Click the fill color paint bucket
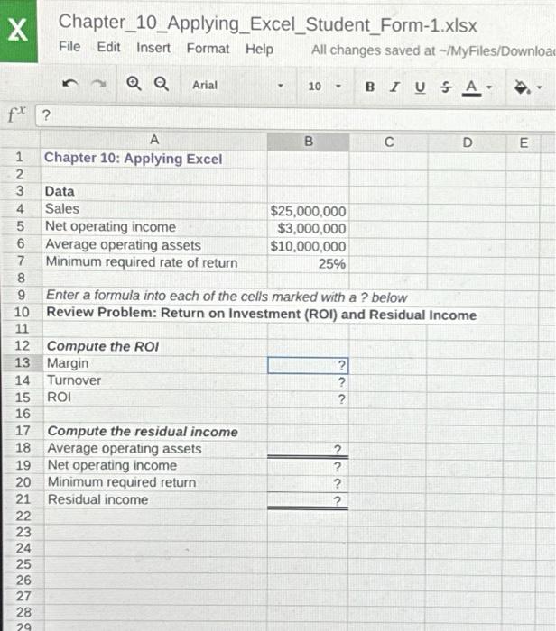Image resolution: width=556 pixels, height=631 pixels. click(x=522, y=87)
